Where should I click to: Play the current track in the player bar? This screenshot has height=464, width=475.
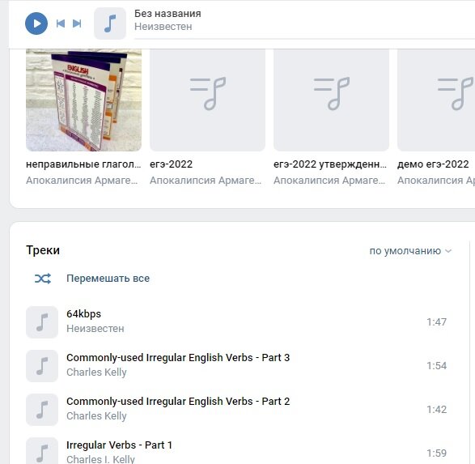coord(36,23)
